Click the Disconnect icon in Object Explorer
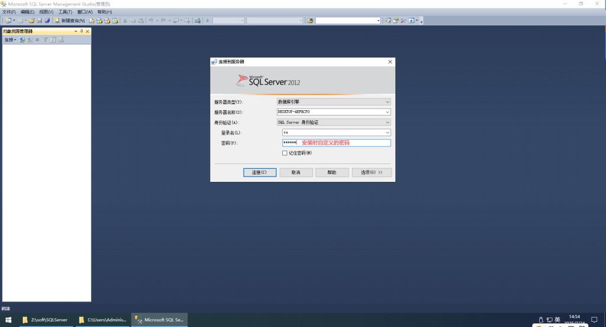 click(30, 40)
